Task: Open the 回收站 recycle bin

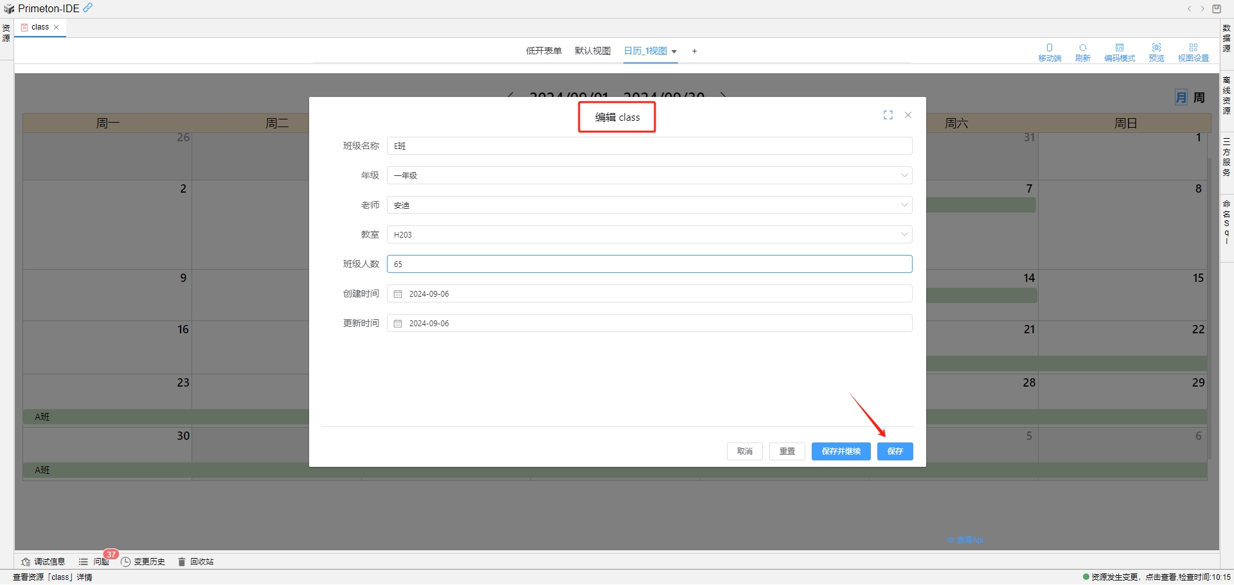Action: (195, 562)
